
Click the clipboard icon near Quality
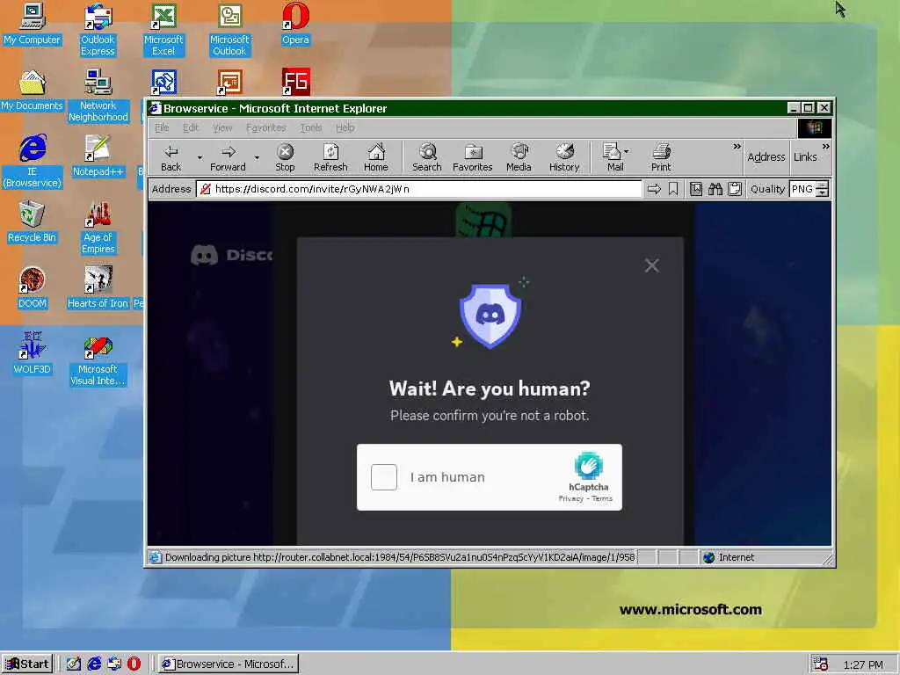[x=735, y=189]
